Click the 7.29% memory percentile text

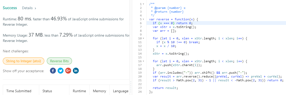pyautogui.click(x=66, y=35)
